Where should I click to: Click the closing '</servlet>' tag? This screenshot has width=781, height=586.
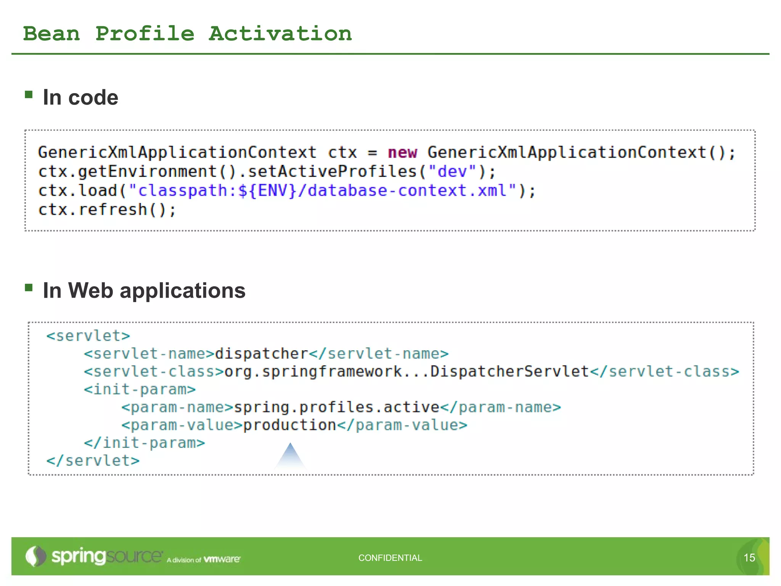coord(93,461)
